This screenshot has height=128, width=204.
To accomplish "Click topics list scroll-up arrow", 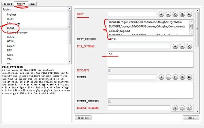I will [69, 8].
